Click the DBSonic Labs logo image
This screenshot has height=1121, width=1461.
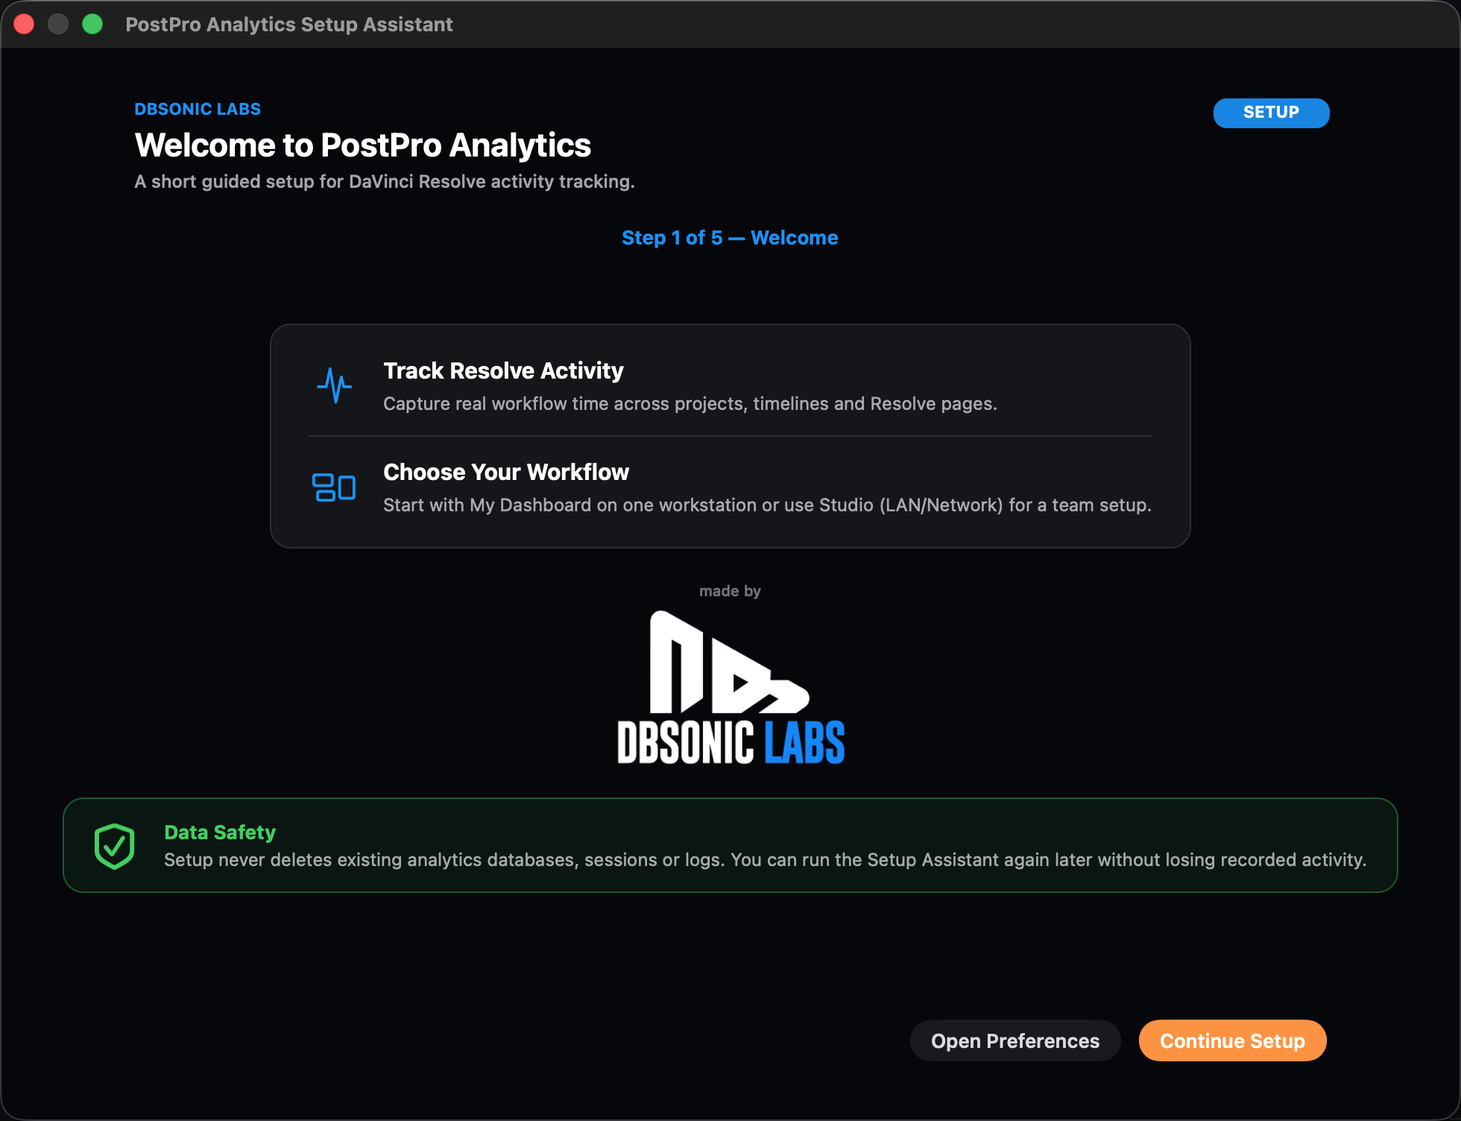(x=730, y=687)
